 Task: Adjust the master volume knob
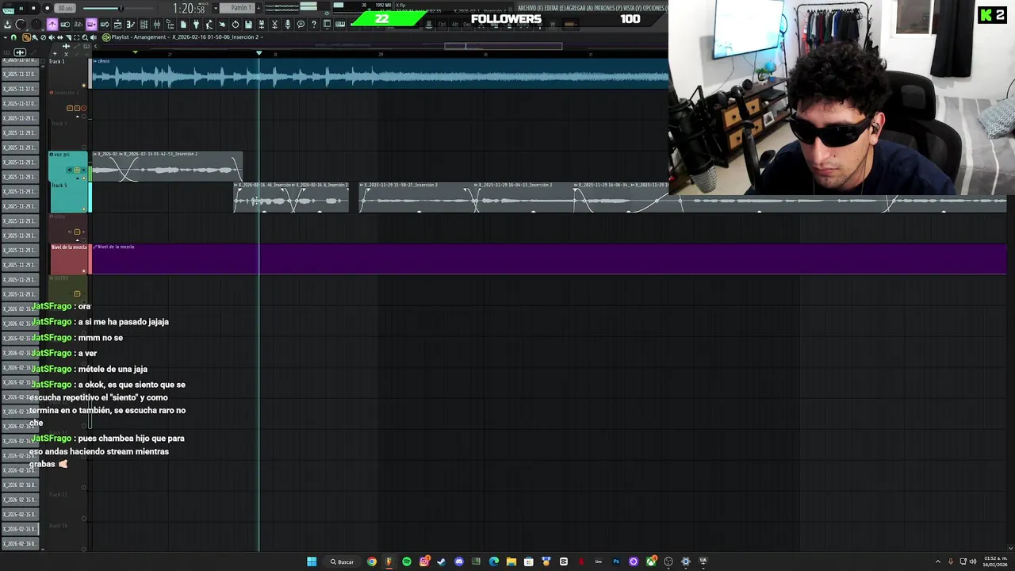(20, 25)
